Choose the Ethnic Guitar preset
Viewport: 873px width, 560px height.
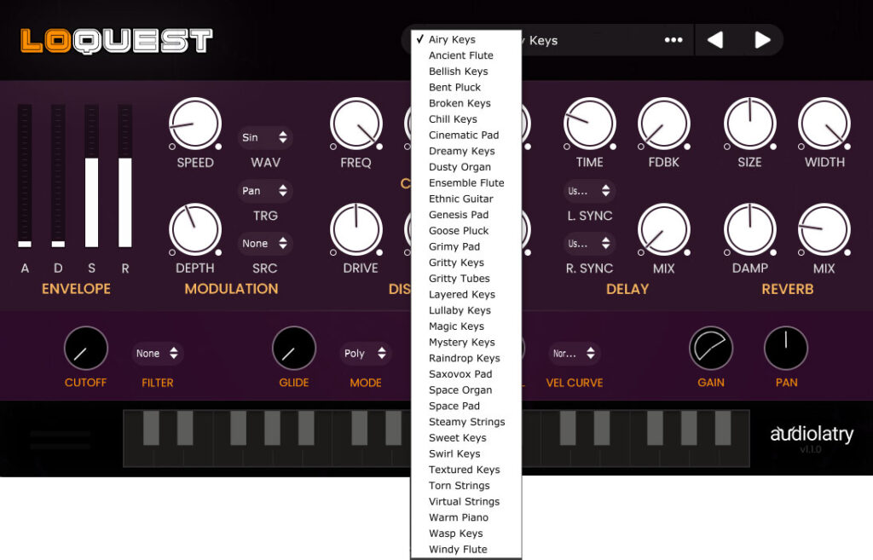click(466, 199)
